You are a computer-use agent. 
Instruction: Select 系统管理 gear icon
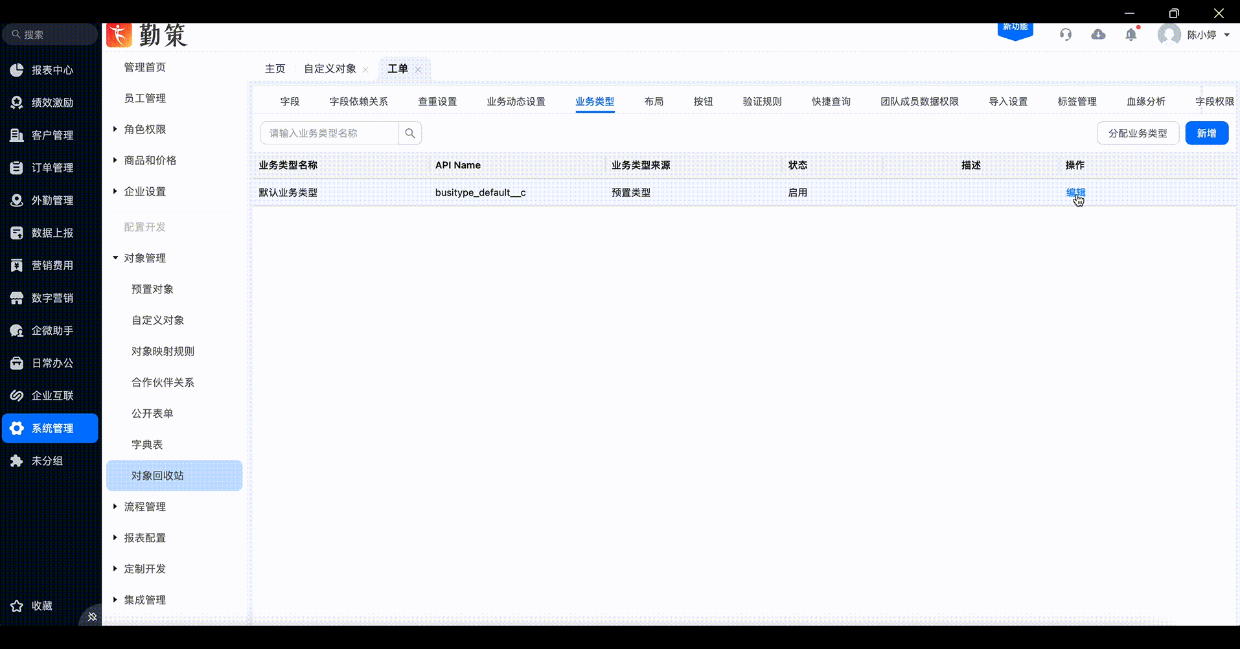17,428
